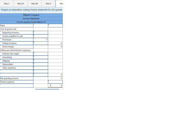174x116 pixels.
Task: Click the Income Statement header
Action: (31, 19)
